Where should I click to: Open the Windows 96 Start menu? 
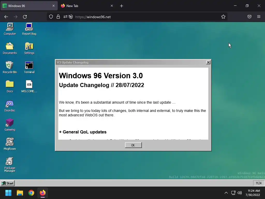point(8,183)
